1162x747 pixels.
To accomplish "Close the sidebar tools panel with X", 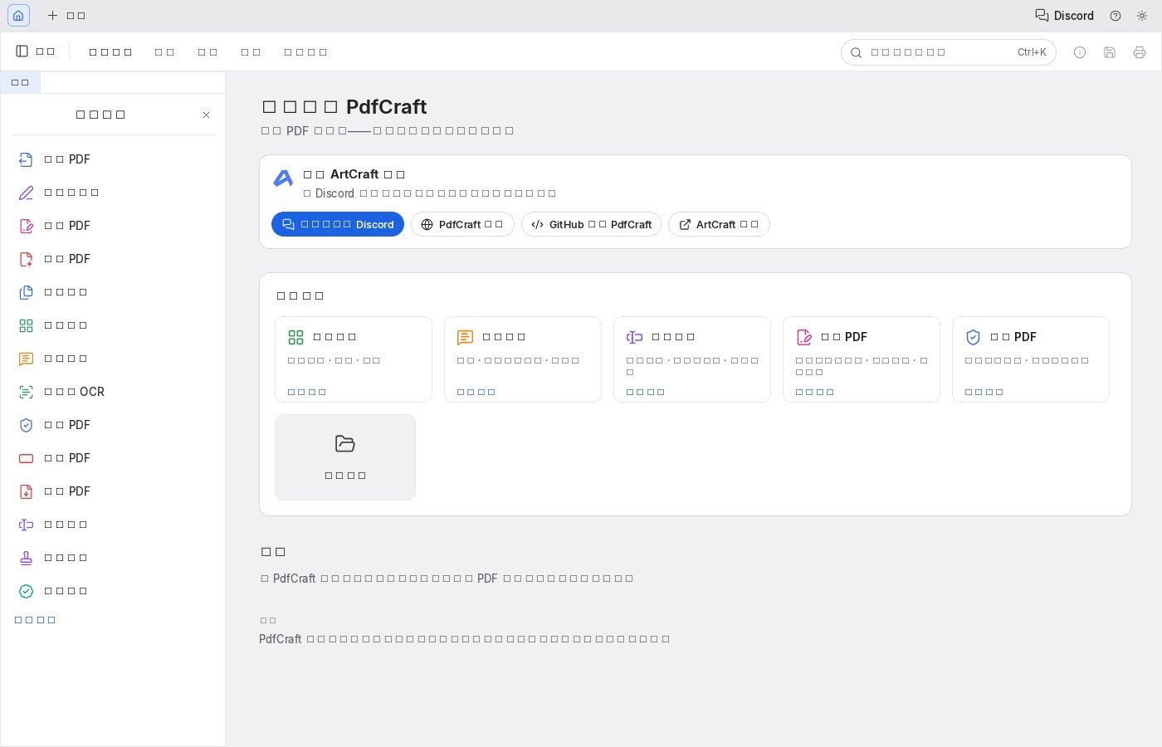I will pos(207,115).
